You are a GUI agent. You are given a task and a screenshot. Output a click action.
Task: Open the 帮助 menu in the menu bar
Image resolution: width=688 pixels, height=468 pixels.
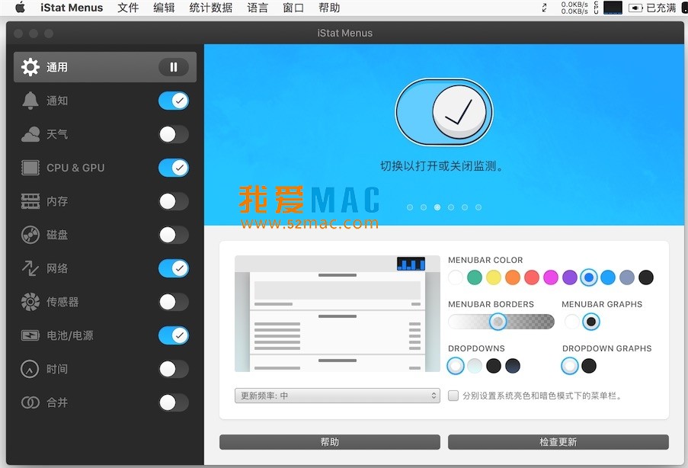click(329, 8)
